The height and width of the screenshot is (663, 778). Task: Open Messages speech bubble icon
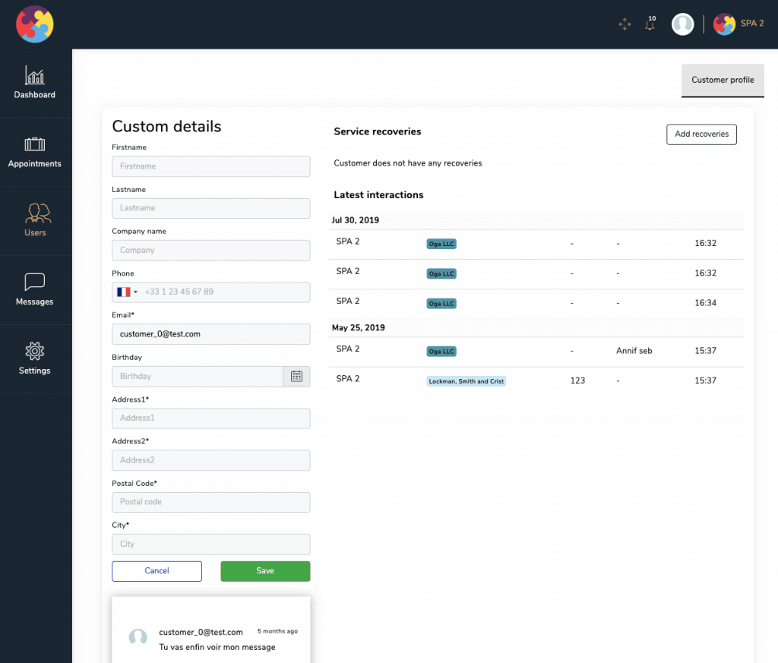[x=35, y=282]
